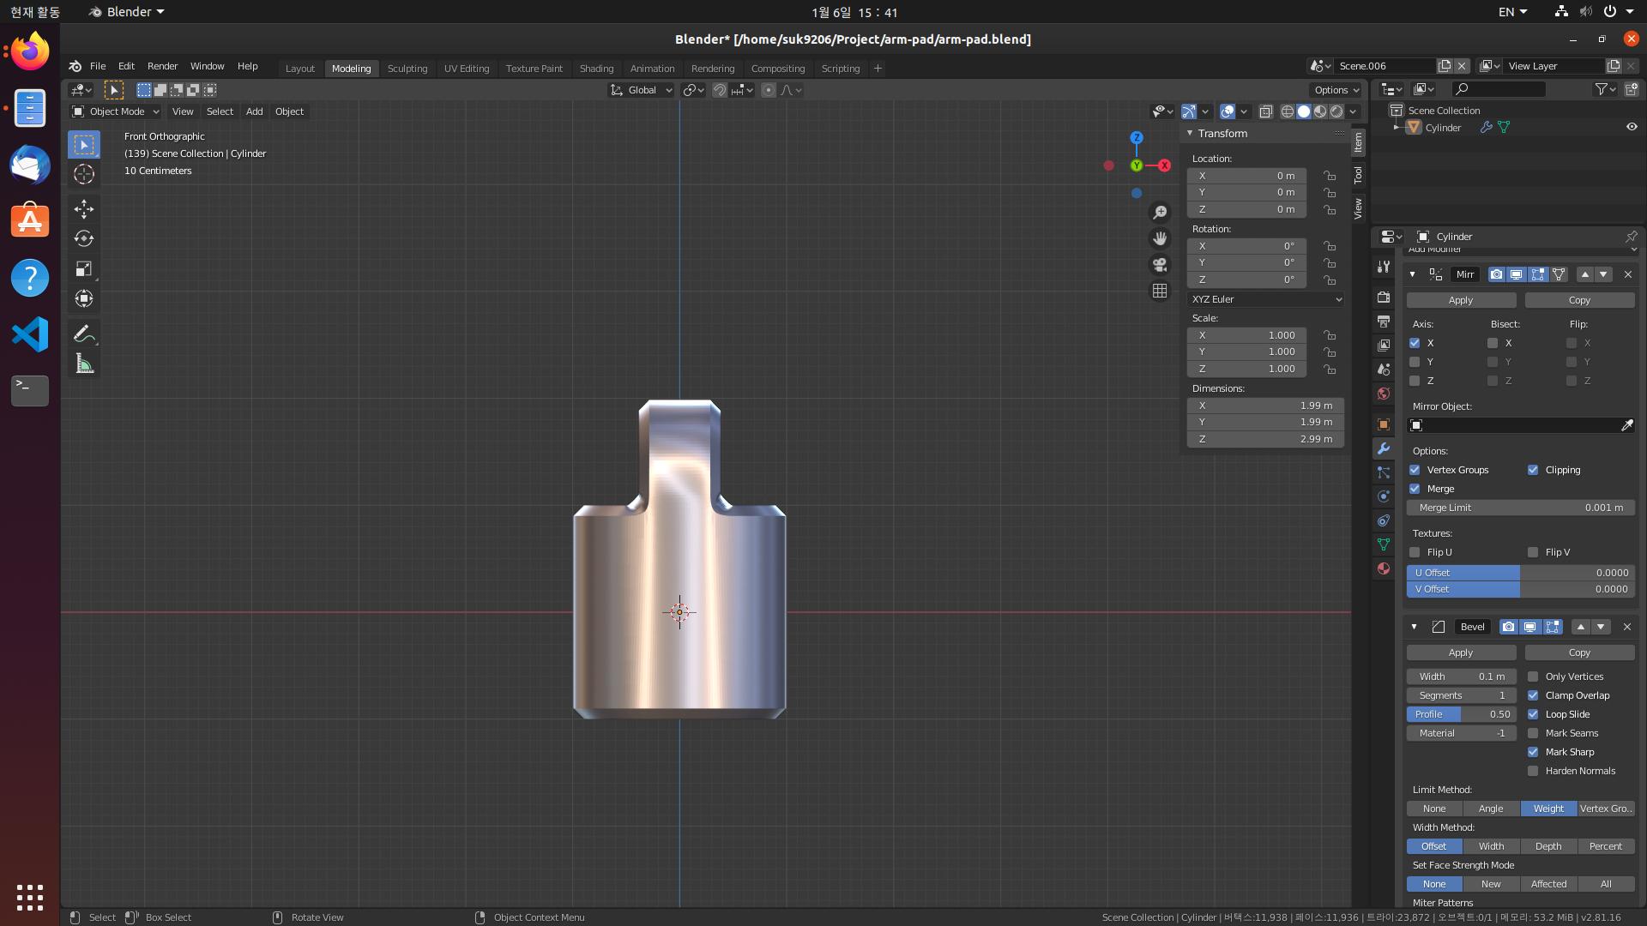1647x926 pixels.
Task: Toggle Mirror Axis X checkbox
Action: click(1415, 343)
